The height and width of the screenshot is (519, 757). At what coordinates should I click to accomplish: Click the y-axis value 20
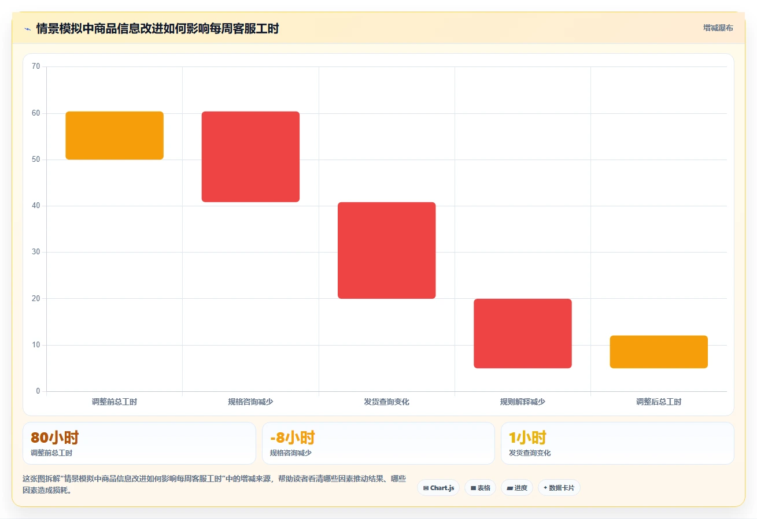[x=36, y=298]
